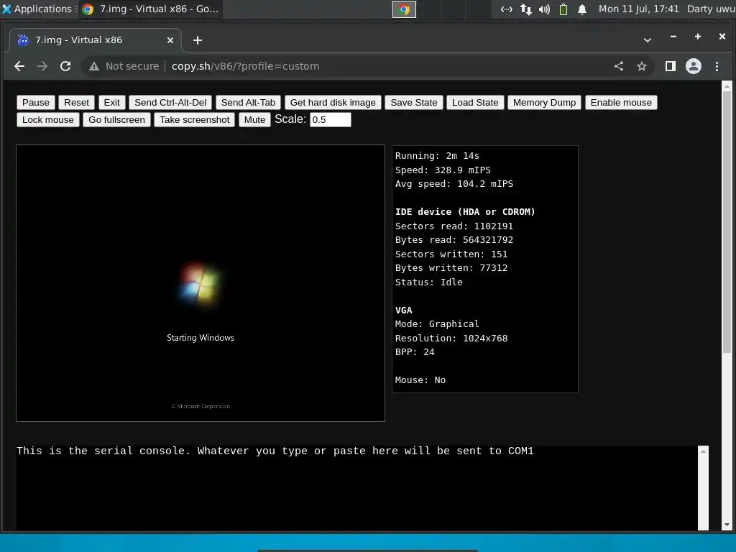Click the Lock mouse button

click(48, 120)
